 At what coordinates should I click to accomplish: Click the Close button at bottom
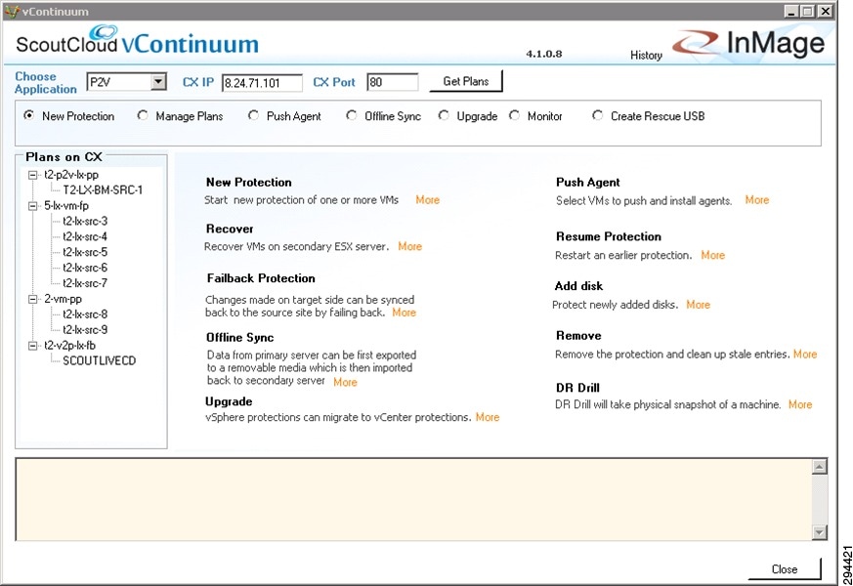pyautogui.click(x=785, y=569)
